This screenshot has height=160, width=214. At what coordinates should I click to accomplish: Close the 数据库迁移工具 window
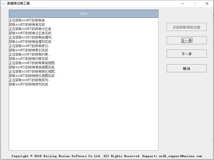(x=207, y=3)
